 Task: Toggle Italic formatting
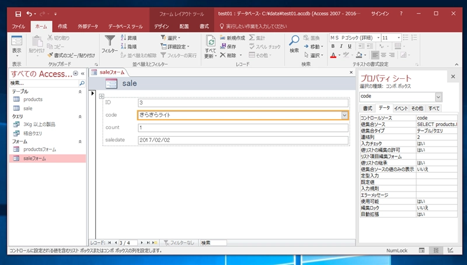341,46
